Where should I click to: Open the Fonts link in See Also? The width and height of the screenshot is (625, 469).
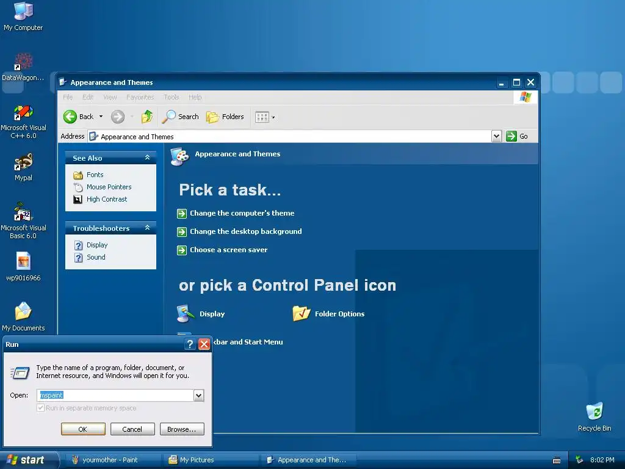click(95, 175)
